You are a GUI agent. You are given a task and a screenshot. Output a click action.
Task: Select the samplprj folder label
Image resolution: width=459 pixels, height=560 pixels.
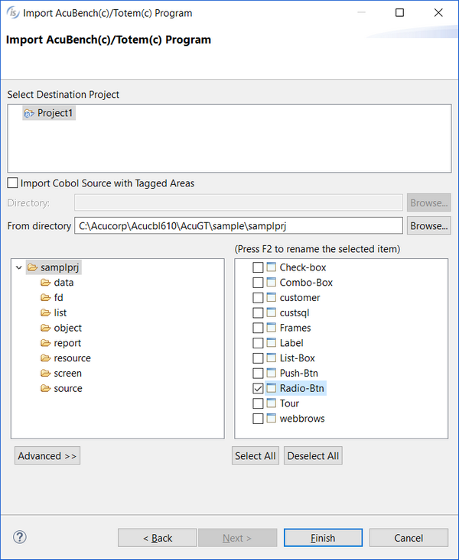point(60,267)
